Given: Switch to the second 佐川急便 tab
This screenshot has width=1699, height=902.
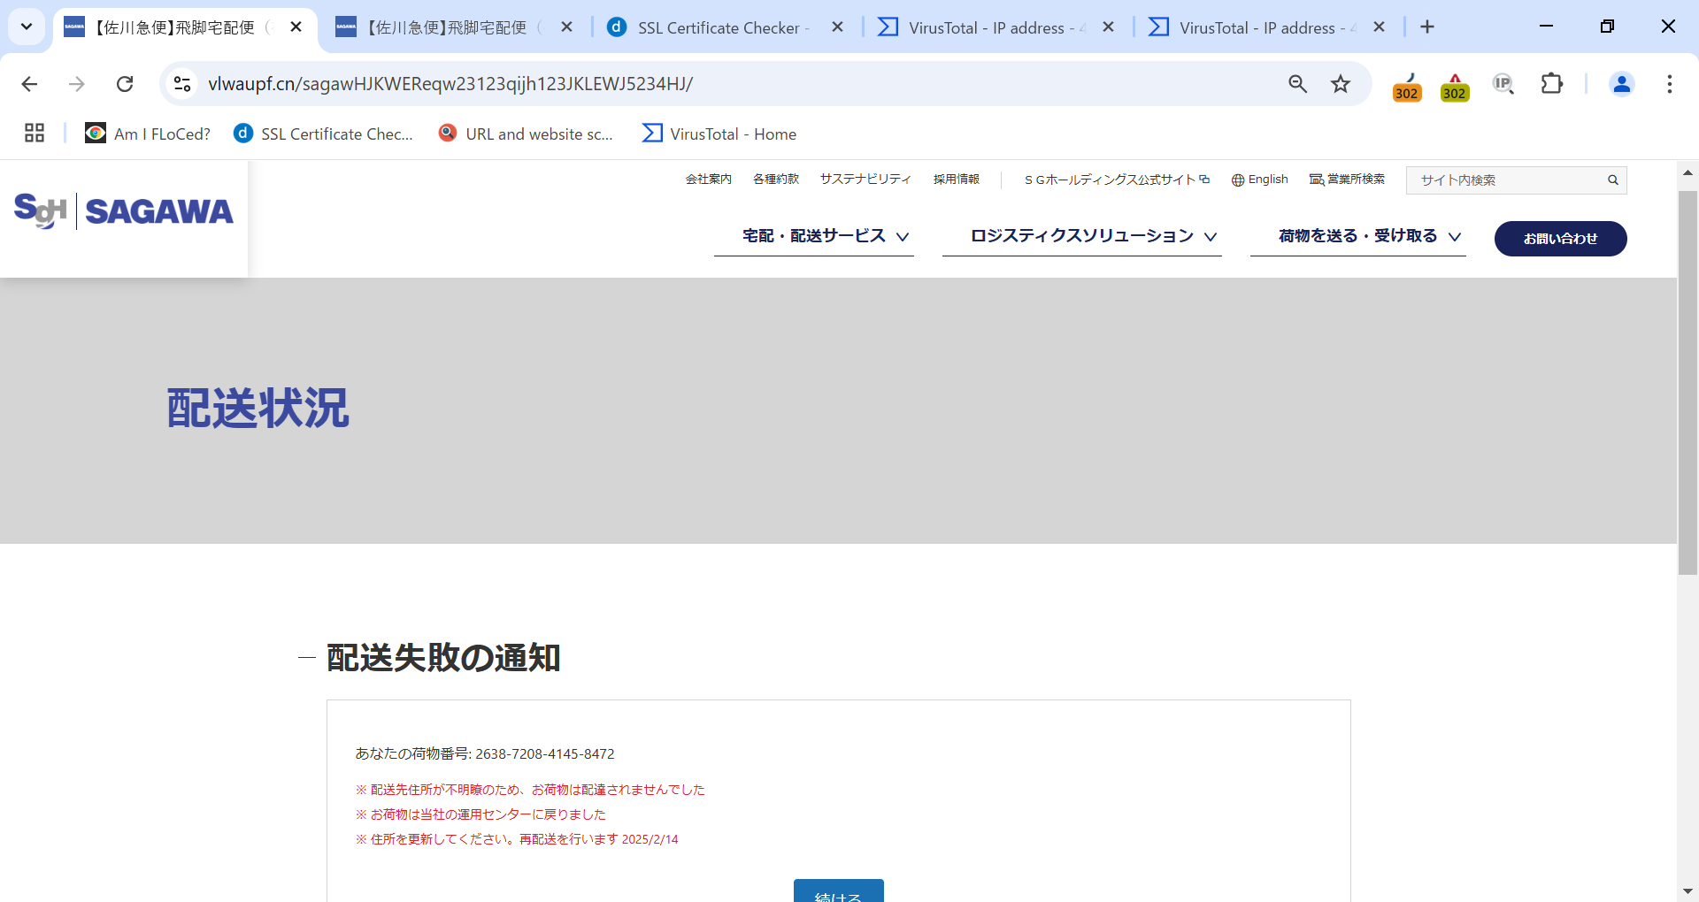Looking at the screenshot, I should [x=442, y=27].
